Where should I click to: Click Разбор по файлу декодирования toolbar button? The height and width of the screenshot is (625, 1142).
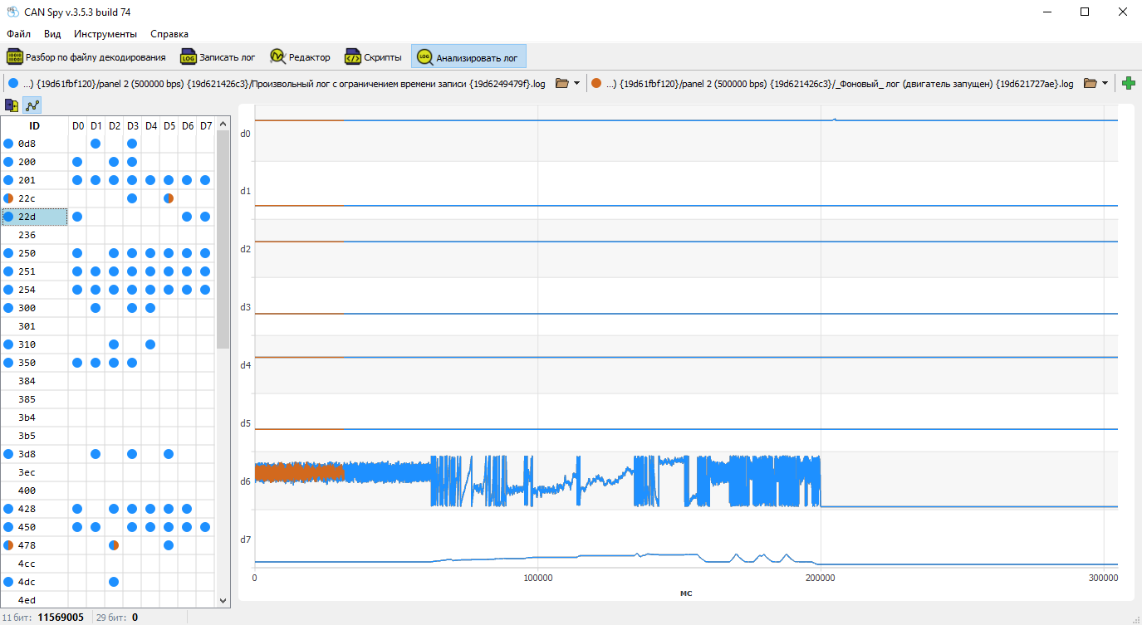pos(86,56)
